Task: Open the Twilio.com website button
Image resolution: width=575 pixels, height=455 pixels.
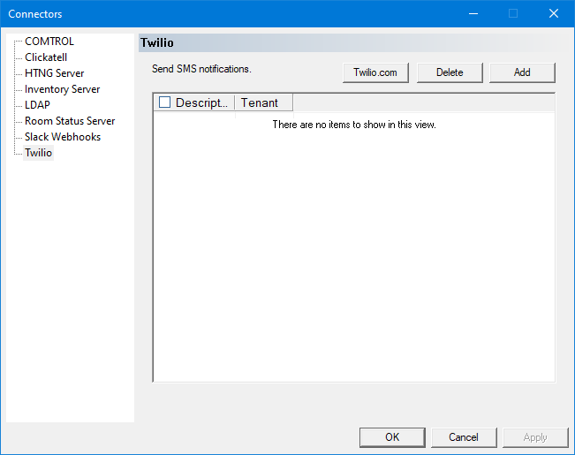Action: click(375, 72)
